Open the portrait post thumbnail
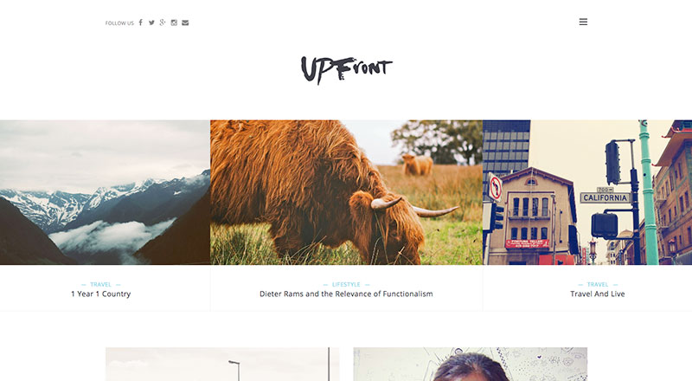Image resolution: width=692 pixels, height=381 pixels. pos(470,365)
